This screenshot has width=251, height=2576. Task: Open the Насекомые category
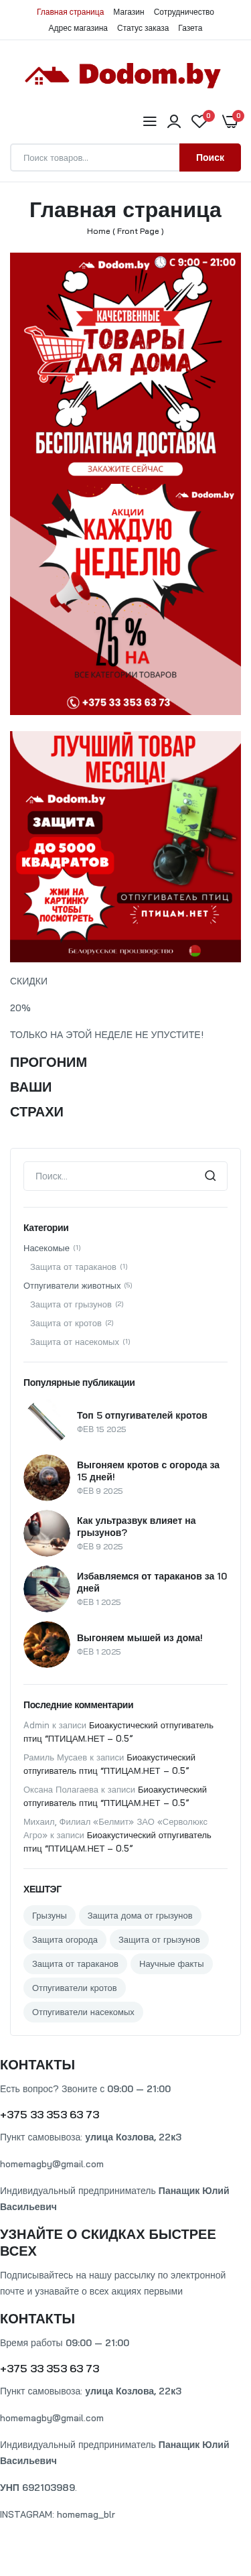[47, 1248]
